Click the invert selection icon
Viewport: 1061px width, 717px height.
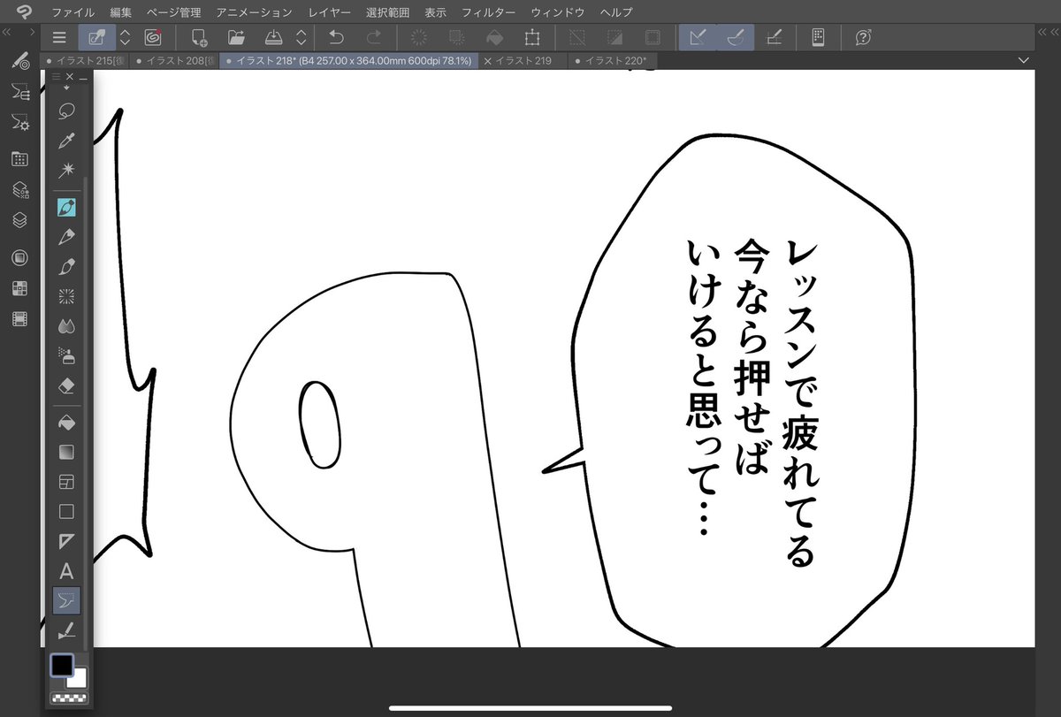click(615, 37)
